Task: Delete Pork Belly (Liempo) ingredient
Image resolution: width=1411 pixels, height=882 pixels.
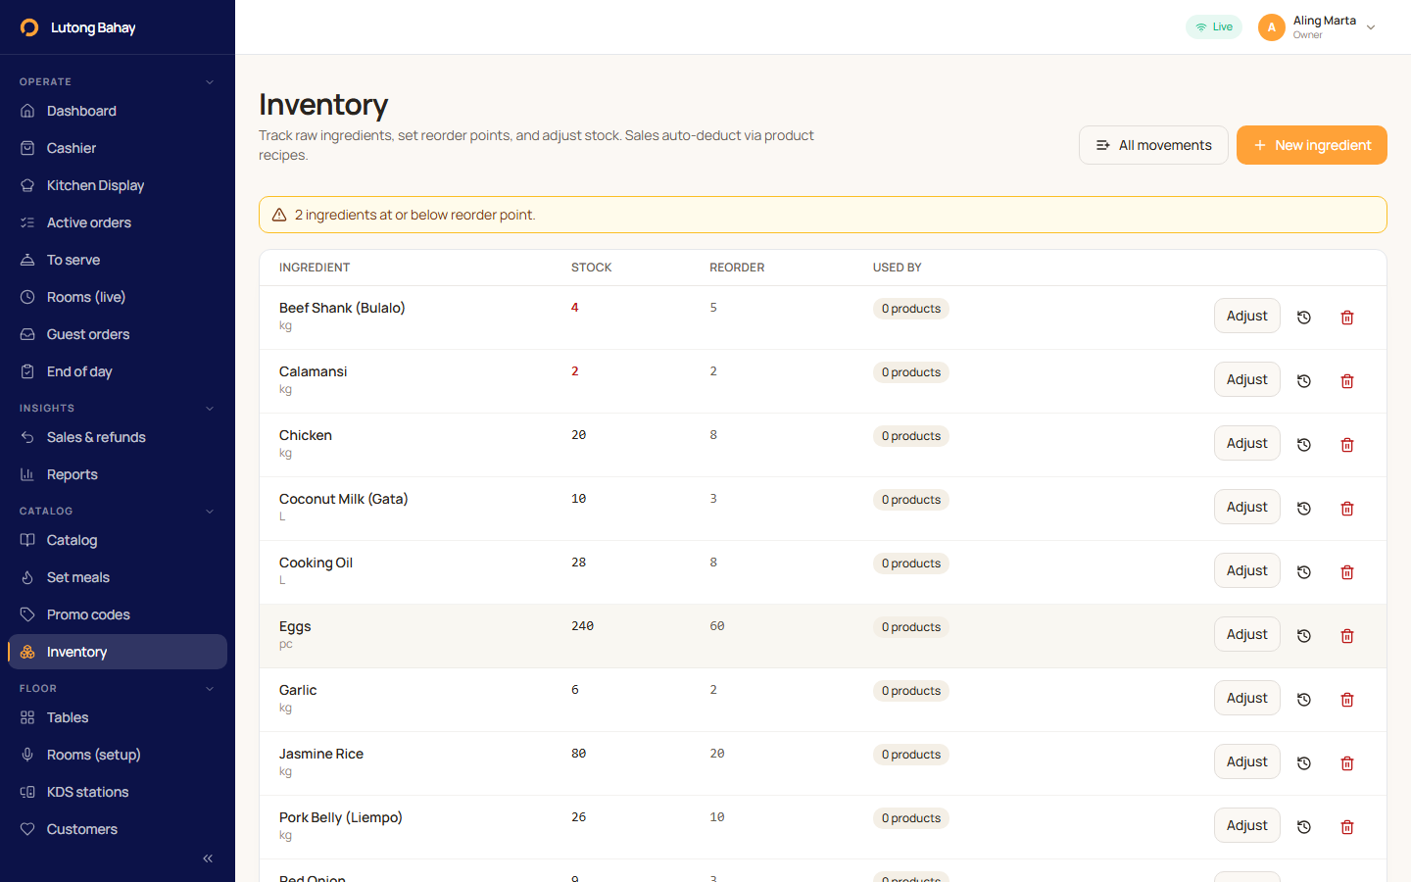Action: pos(1347,827)
